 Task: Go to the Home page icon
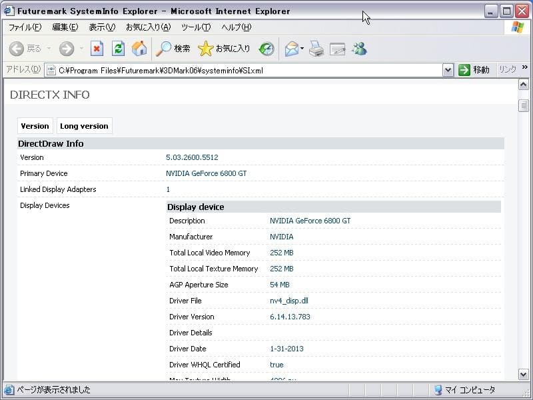[139, 49]
